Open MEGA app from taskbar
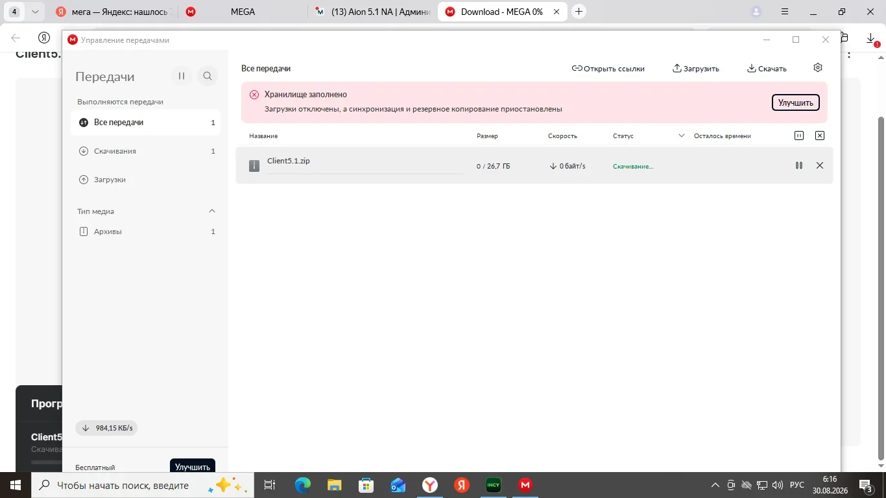 pos(525,485)
